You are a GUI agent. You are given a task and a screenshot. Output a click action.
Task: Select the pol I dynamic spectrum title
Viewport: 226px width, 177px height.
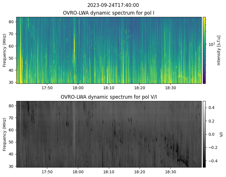[x=109, y=13]
